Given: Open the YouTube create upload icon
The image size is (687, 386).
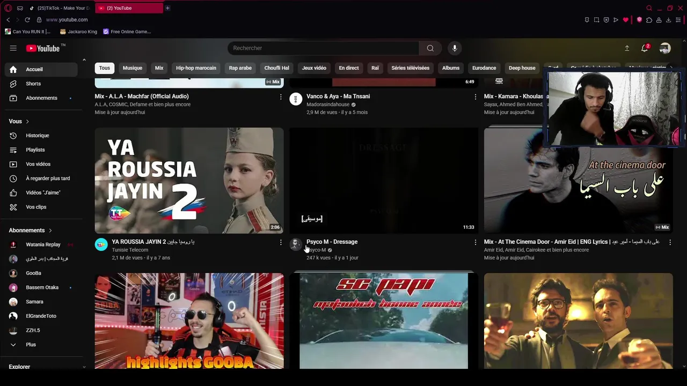Looking at the screenshot, I should [x=627, y=48].
